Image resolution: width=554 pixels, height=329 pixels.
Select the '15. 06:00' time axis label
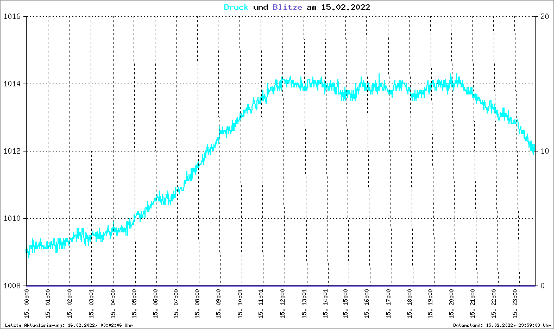point(155,303)
